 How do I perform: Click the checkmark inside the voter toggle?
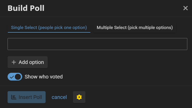pyautogui.click(x=12, y=77)
